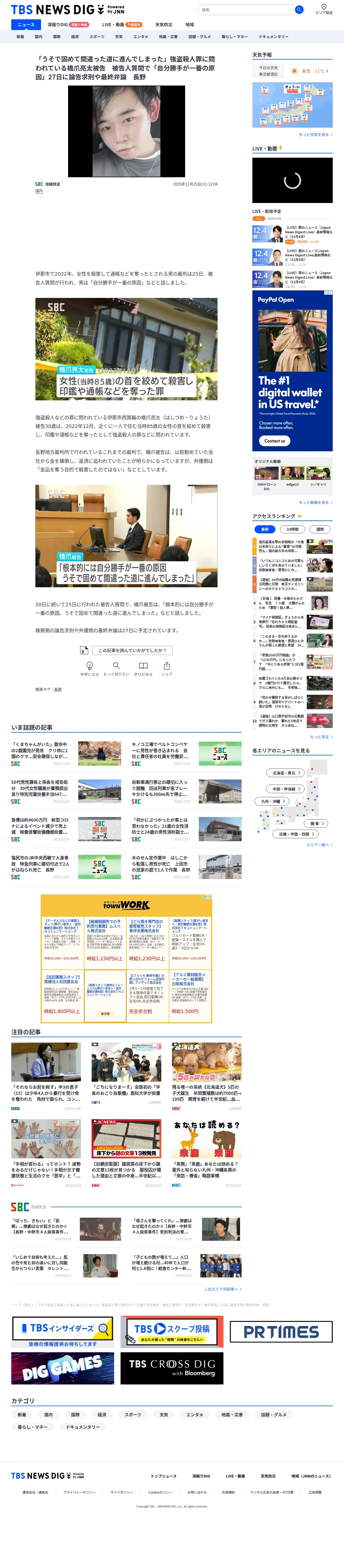Open the TBS CROSS DIG with Bloomberg banner
This screenshot has height=1544, width=344.
coord(171,1368)
